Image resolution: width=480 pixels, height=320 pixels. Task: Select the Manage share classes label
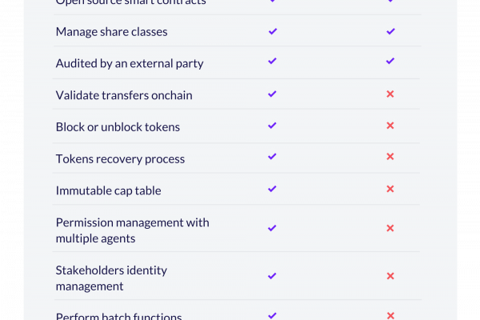pyautogui.click(x=111, y=32)
